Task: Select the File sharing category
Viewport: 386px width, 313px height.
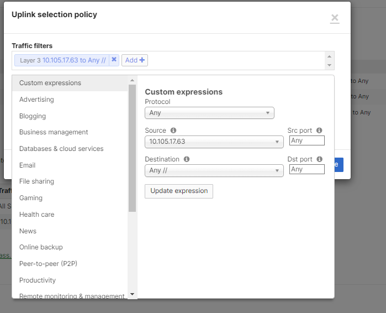Action: pyautogui.click(x=36, y=181)
